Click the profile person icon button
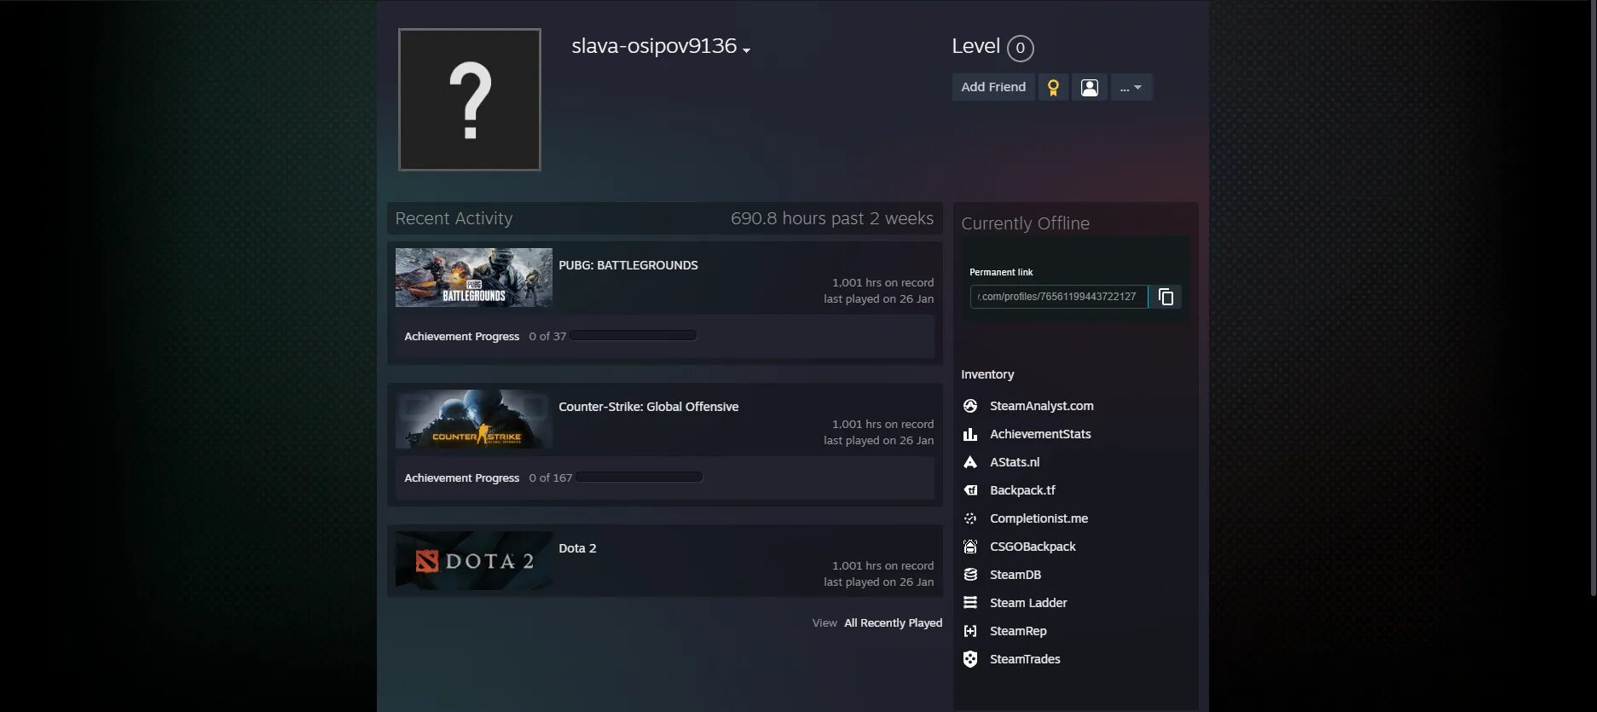Viewport: 1597px width, 712px height. (x=1089, y=87)
